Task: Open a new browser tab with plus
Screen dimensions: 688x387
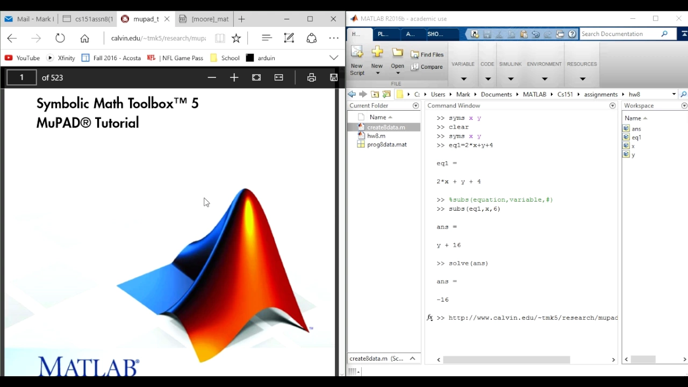Action: point(241,19)
